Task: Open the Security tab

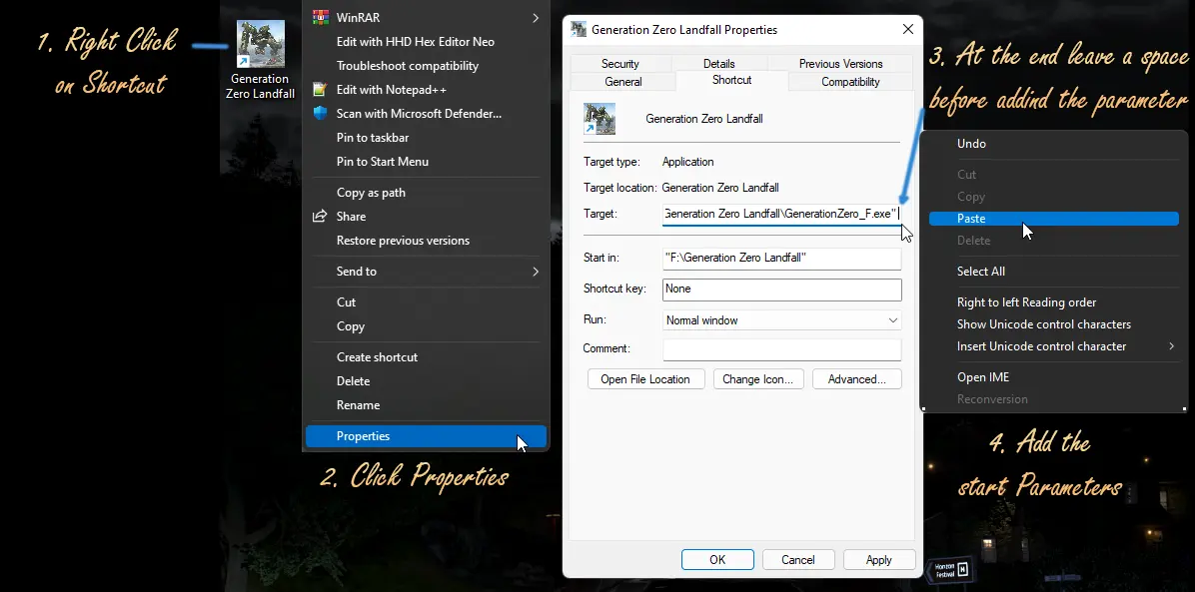Action: (x=619, y=64)
